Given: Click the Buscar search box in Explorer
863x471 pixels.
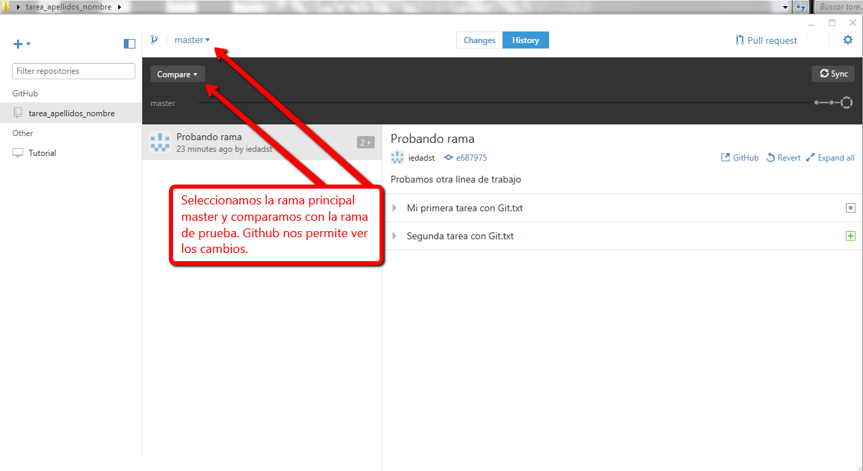Looking at the screenshot, I should pos(838,7).
